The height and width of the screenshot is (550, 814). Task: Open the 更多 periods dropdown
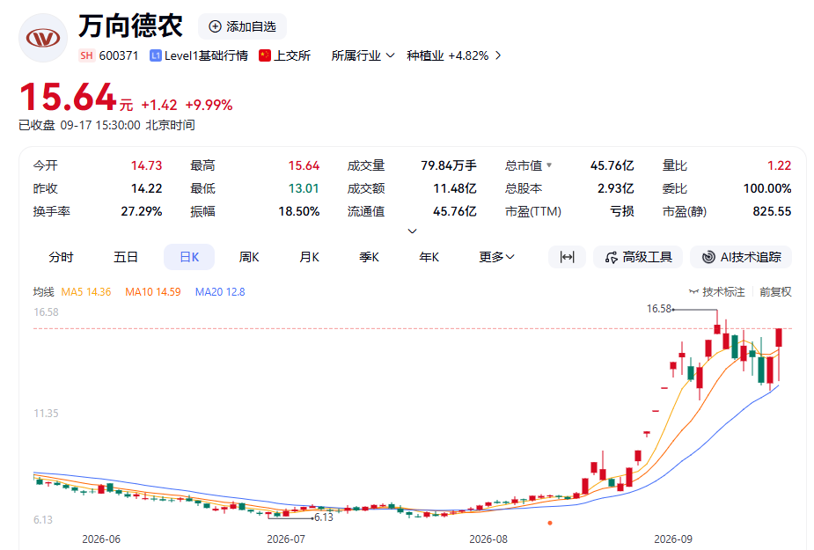click(496, 257)
